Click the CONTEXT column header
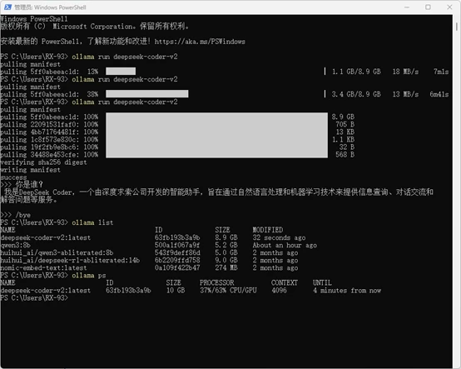This screenshot has width=461, height=369. click(x=285, y=282)
